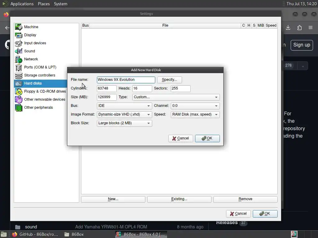Screen dimensions: 318x238
Task: Click Firefox icon in the taskbar
Action: pos(15,234)
